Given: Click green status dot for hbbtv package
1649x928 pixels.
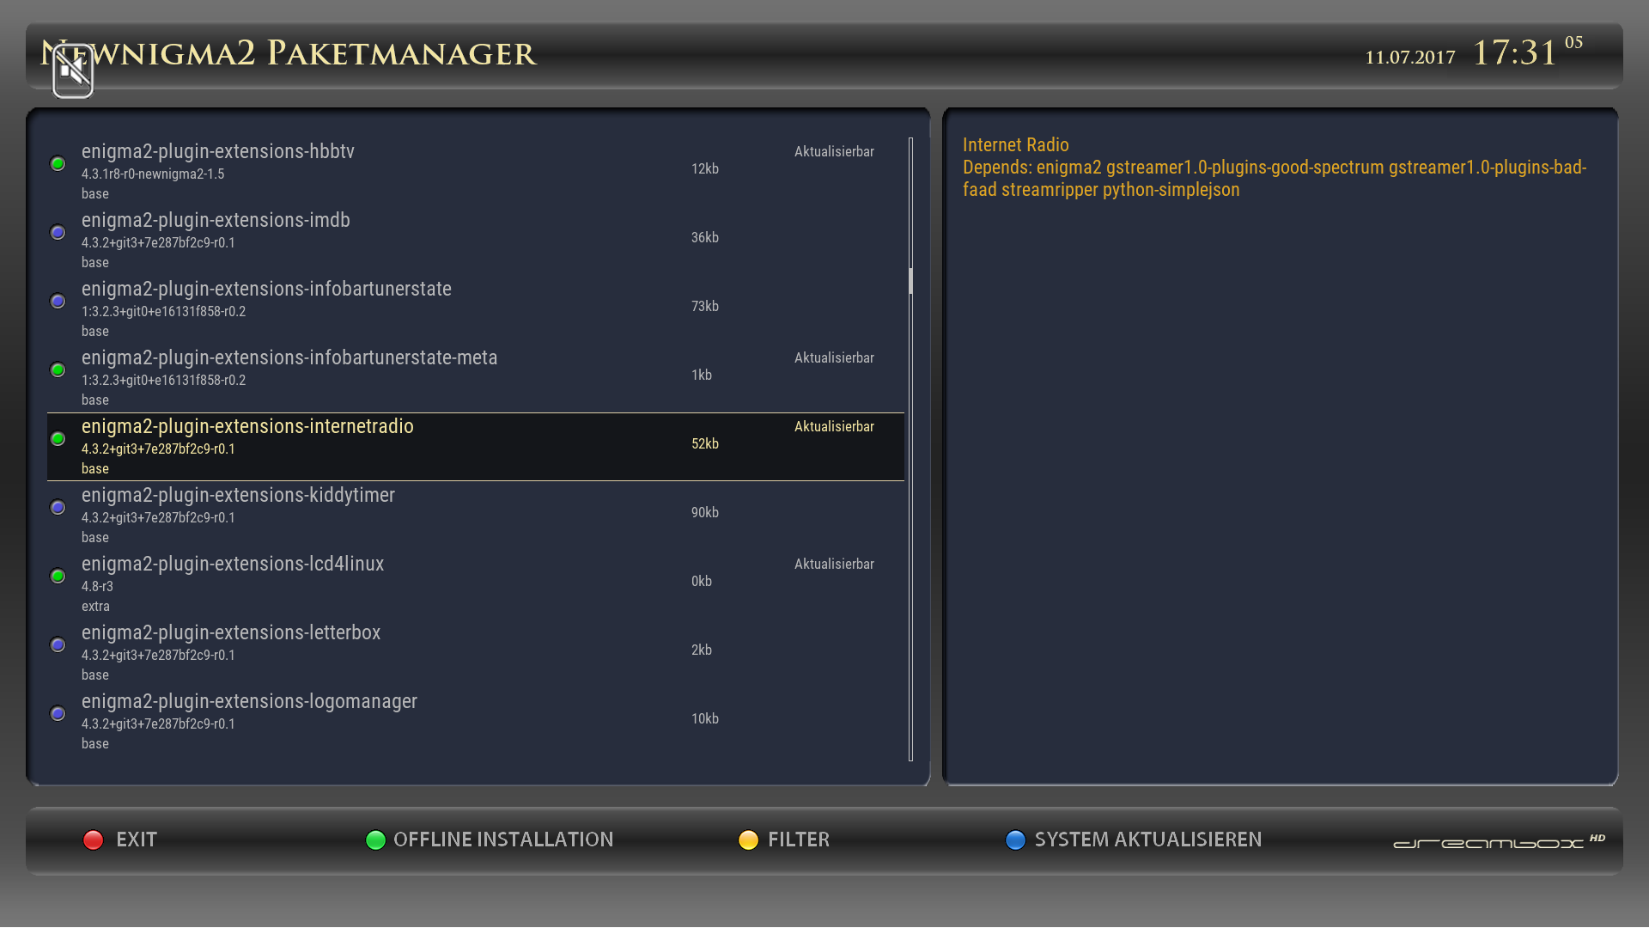Looking at the screenshot, I should [58, 163].
